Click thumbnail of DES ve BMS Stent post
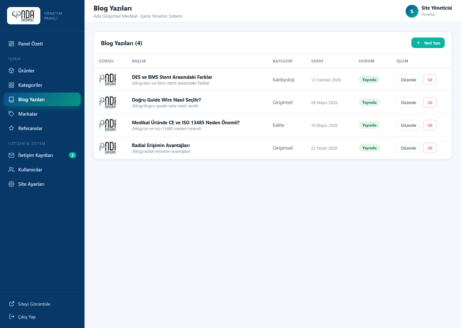Screen dimensions: 461x328 tap(108, 80)
